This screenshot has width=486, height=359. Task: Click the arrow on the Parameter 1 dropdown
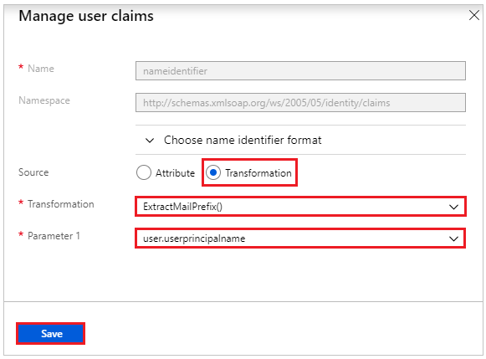pyautogui.click(x=453, y=238)
